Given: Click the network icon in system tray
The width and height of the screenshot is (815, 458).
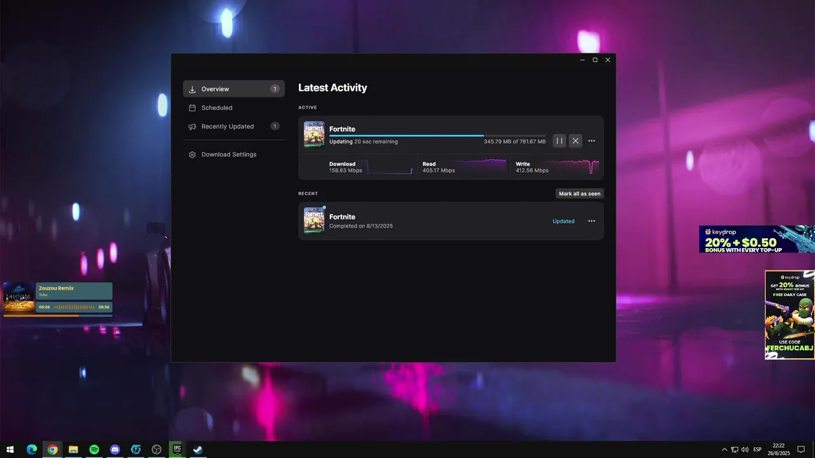Looking at the screenshot, I should (734, 450).
